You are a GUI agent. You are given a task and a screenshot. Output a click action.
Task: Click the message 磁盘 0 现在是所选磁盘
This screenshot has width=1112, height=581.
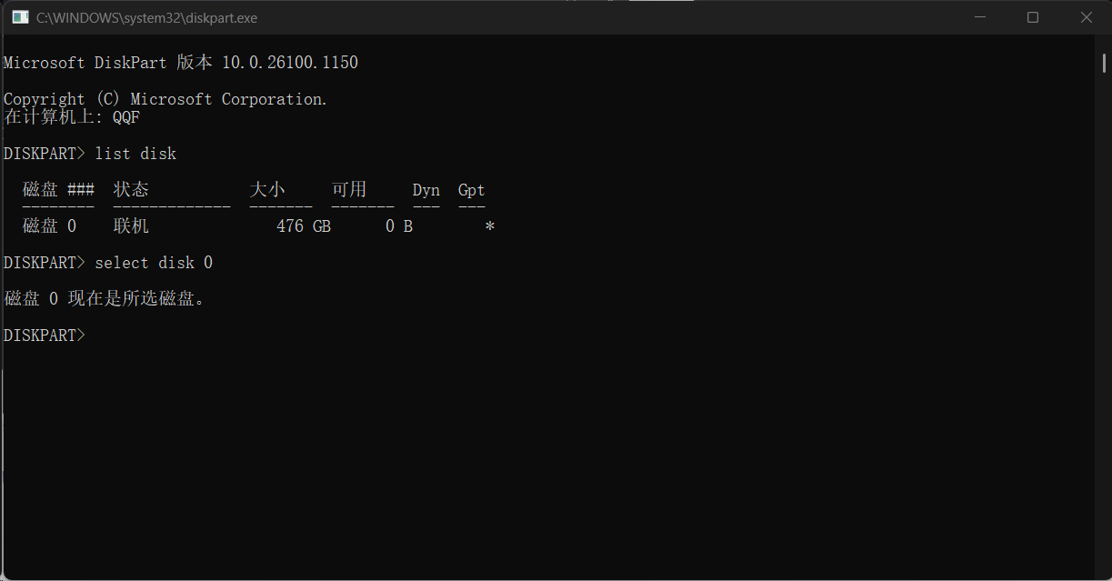(x=105, y=299)
